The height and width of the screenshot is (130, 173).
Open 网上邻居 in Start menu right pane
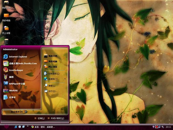point(51,67)
